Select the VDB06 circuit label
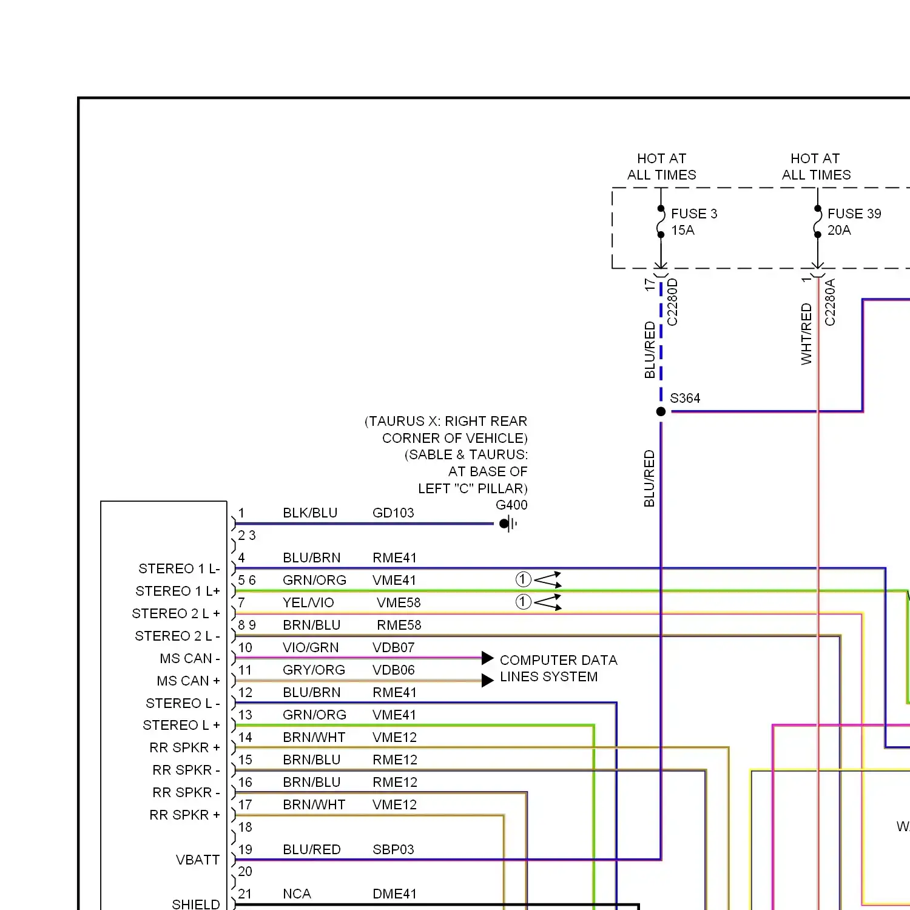The image size is (910, 910). click(x=393, y=670)
